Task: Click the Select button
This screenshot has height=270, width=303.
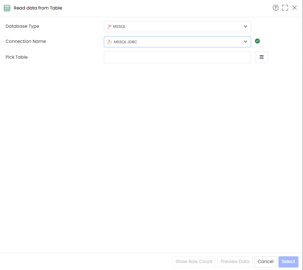Action: [x=288, y=262]
